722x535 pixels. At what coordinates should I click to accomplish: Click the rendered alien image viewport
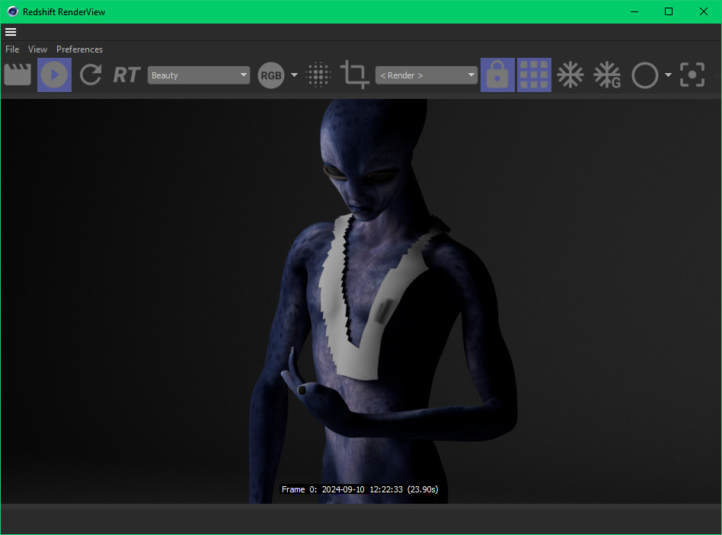[361, 301]
